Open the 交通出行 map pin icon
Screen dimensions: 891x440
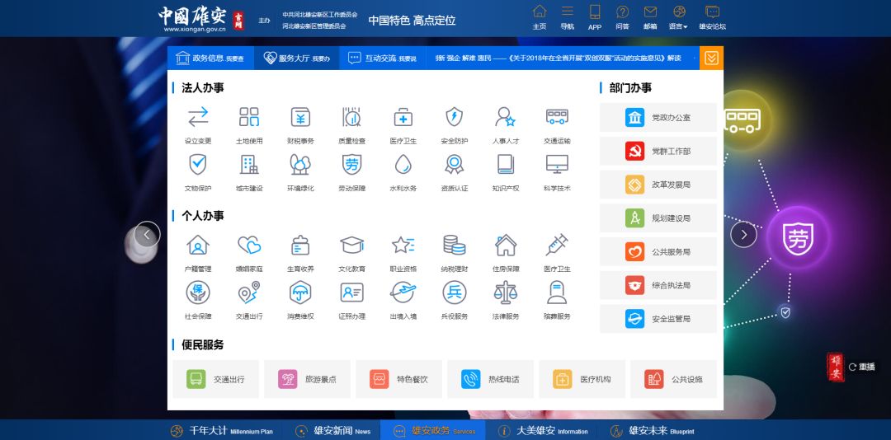point(249,293)
